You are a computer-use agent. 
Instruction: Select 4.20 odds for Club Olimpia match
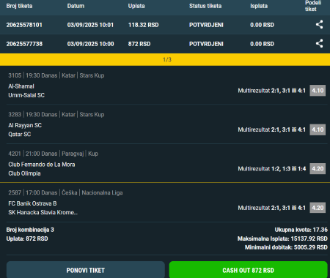[318, 168]
